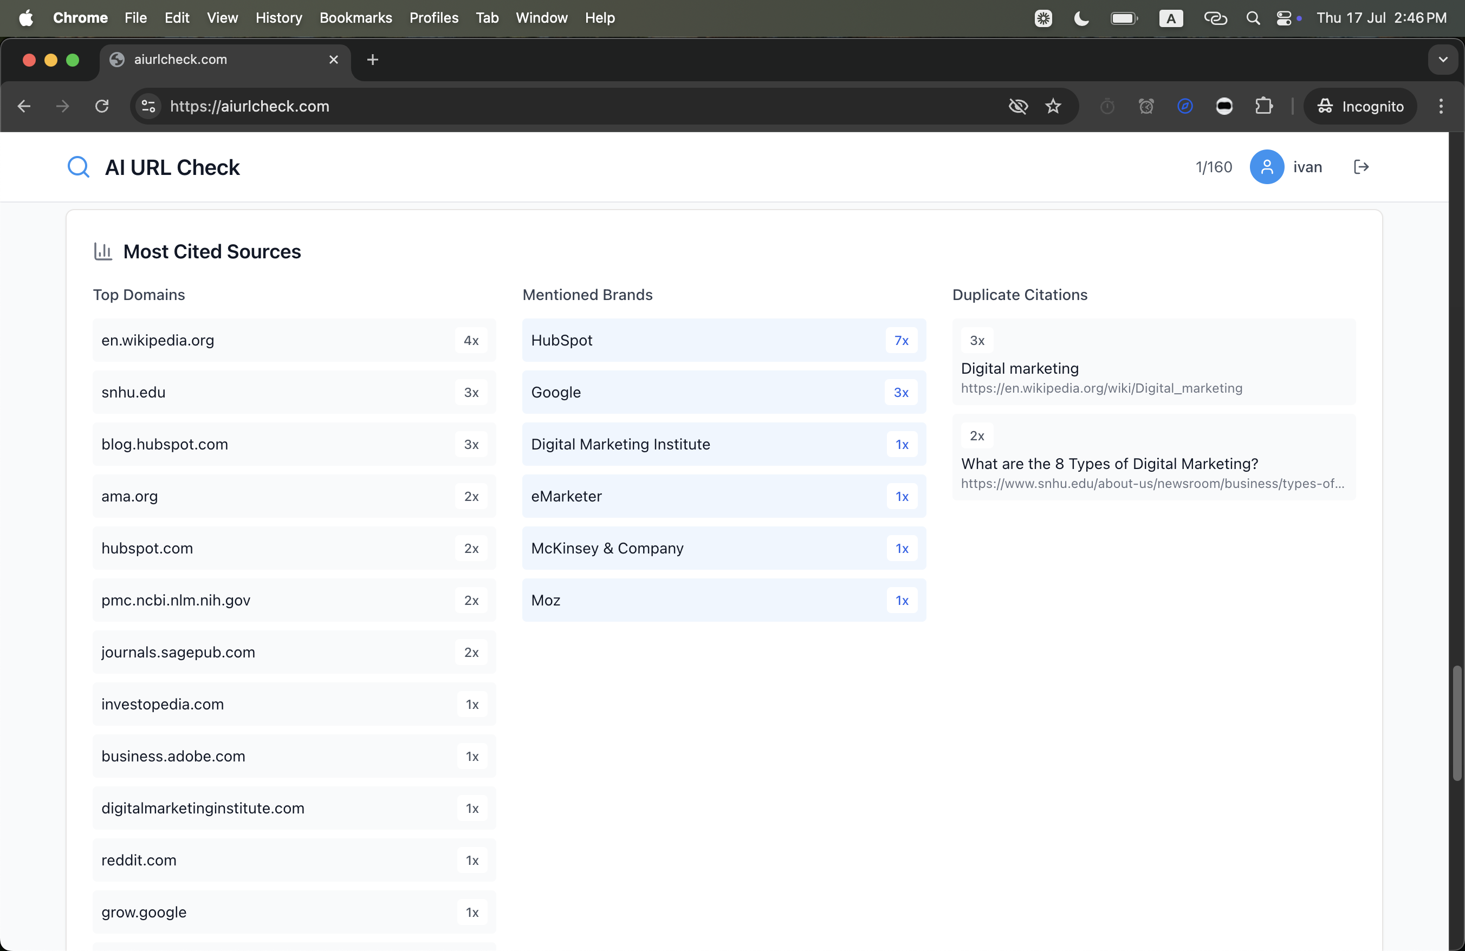
Task: Select the snhu.edu domain row
Action: point(294,391)
